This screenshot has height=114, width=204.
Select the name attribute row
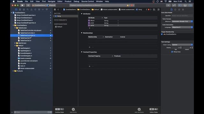pos(122,25)
